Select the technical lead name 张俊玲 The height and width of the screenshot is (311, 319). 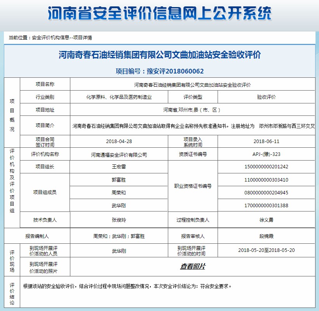pos(119,220)
